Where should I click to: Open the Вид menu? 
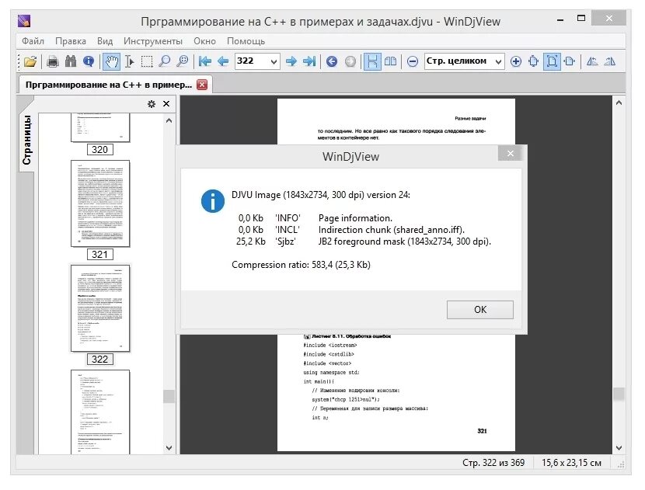click(x=105, y=41)
